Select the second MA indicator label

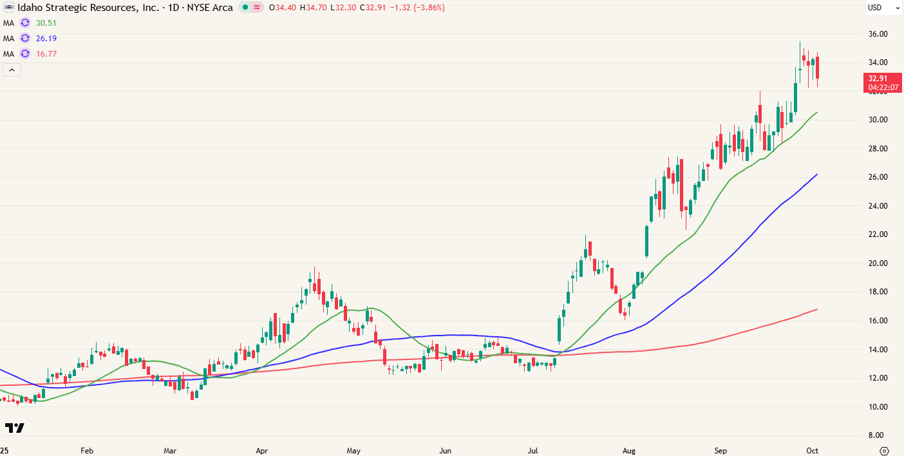pos(8,38)
